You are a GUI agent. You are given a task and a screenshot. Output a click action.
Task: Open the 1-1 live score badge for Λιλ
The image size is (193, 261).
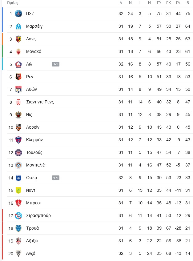[x=56, y=64]
